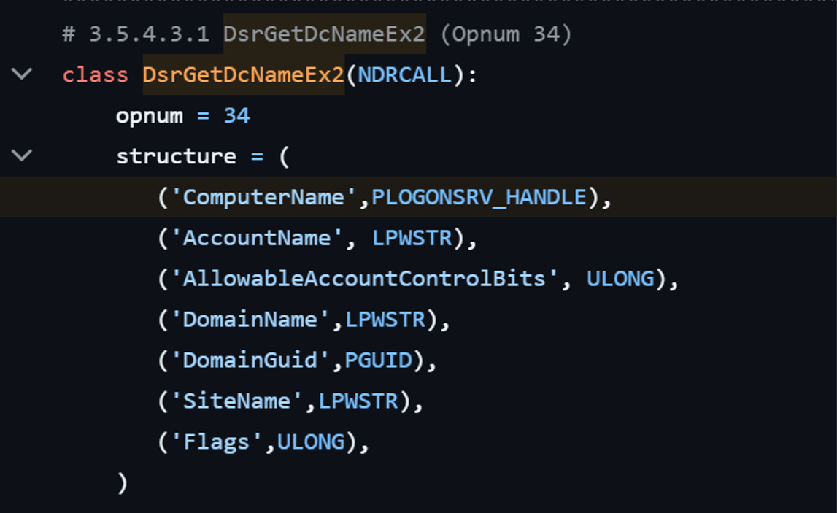Collapse the structure tuple block
The width and height of the screenshot is (837, 513).
point(23,155)
